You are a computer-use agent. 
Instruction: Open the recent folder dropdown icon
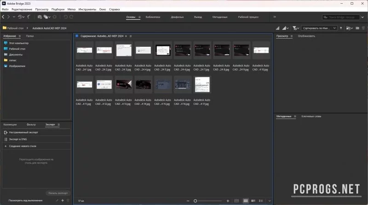[x=350, y=28]
